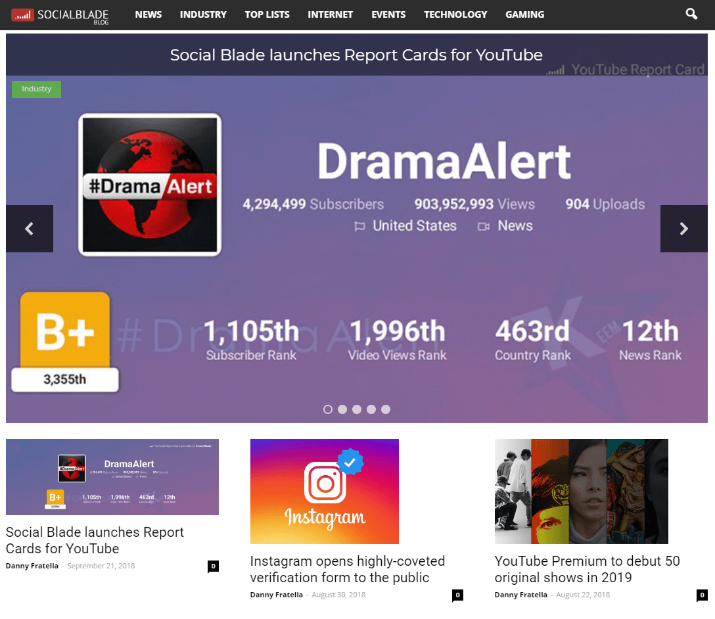The image size is (715, 619).
Task: Open the Report Cards for YouTube headline
Action: (94, 540)
